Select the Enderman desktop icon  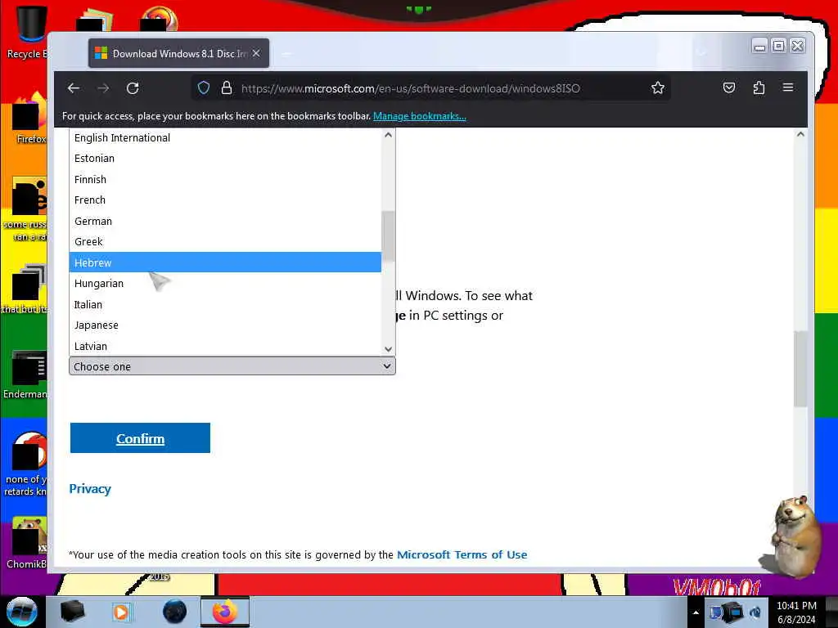(x=27, y=375)
